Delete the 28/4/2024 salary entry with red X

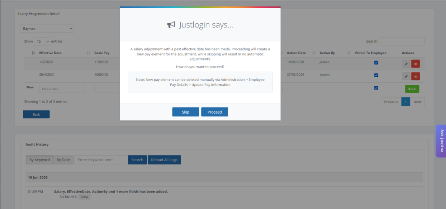coord(415,76)
